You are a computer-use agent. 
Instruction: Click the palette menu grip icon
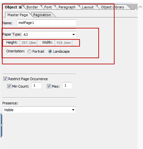137,9
